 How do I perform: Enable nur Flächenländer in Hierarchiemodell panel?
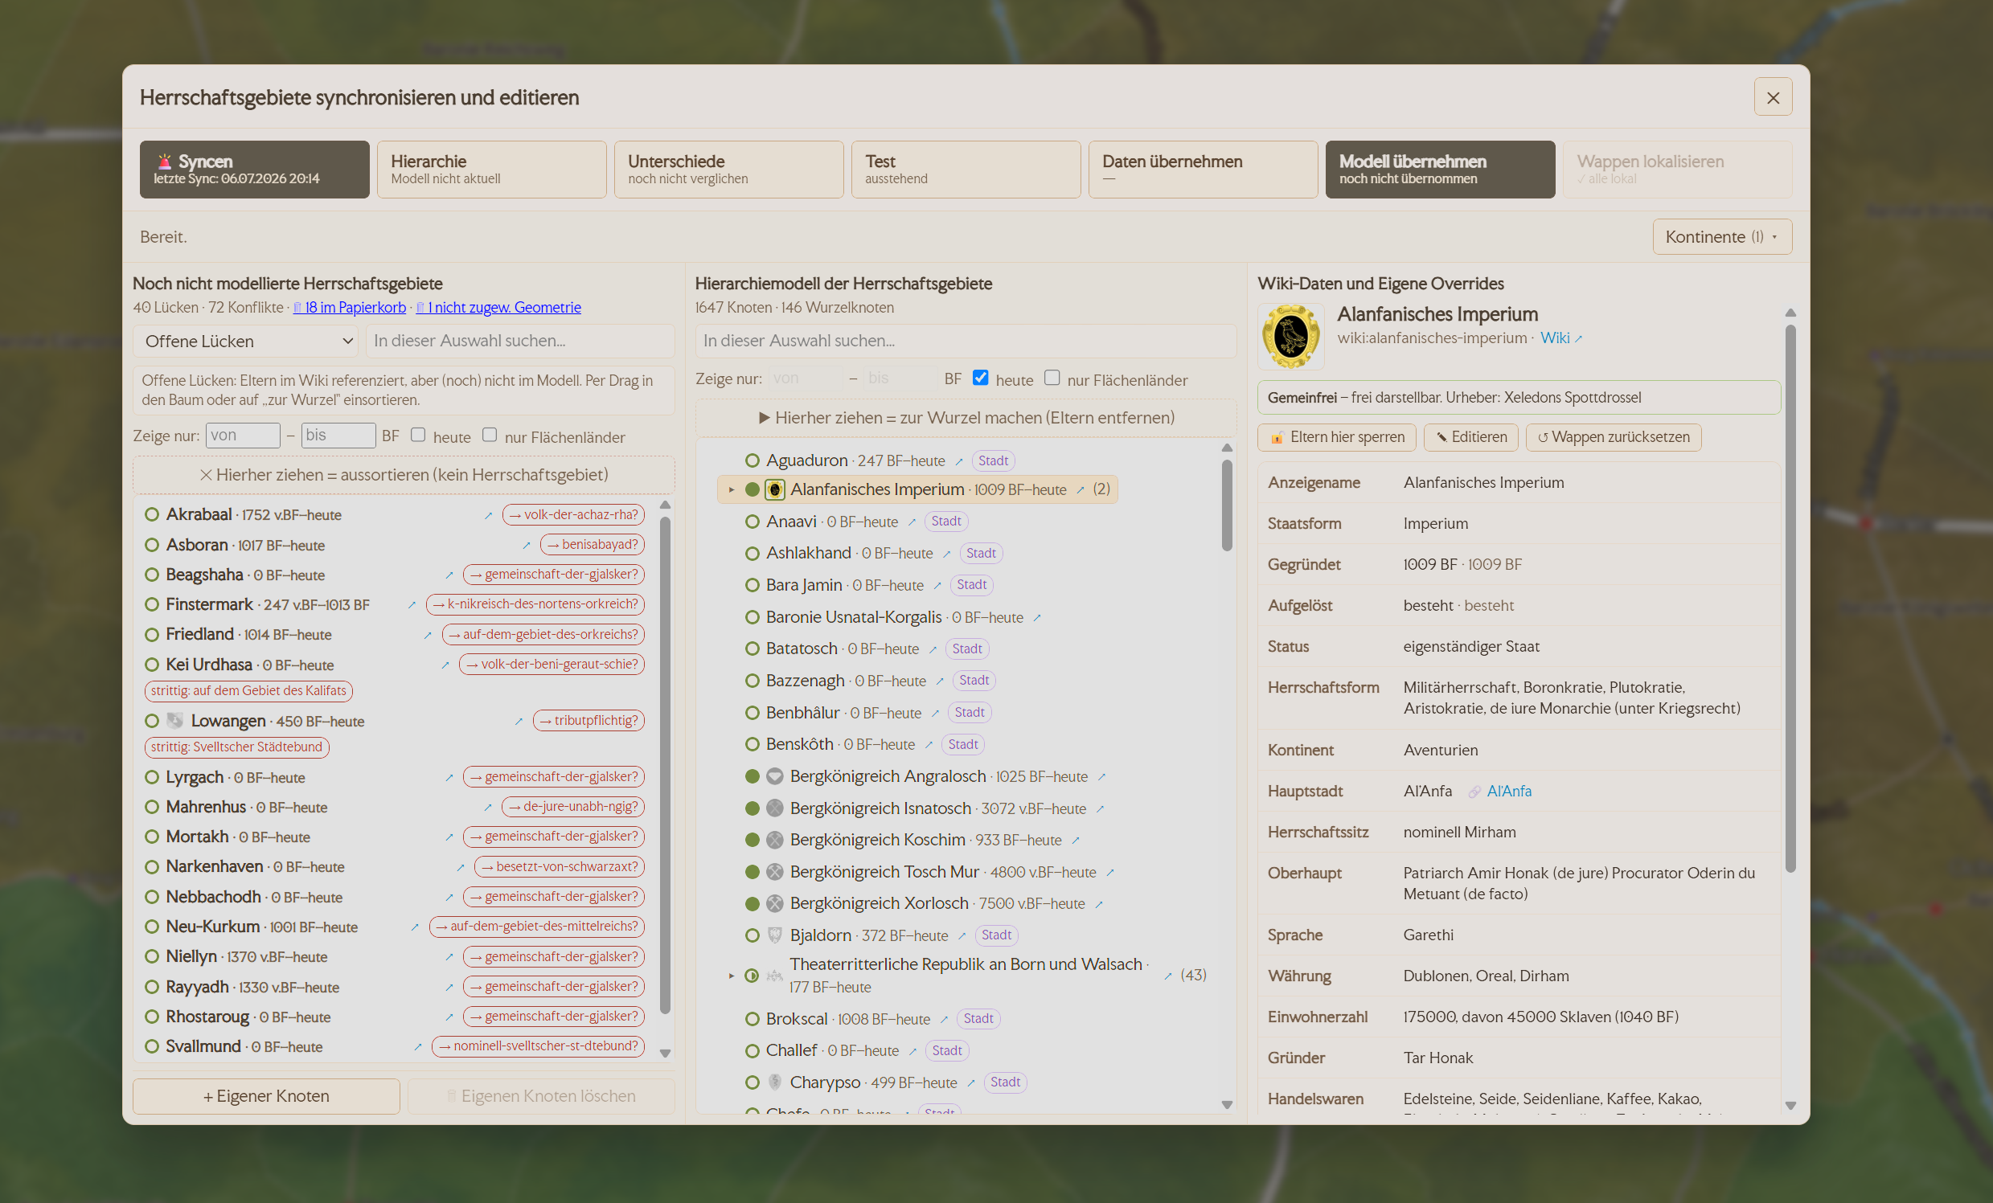[x=1052, y=378]
